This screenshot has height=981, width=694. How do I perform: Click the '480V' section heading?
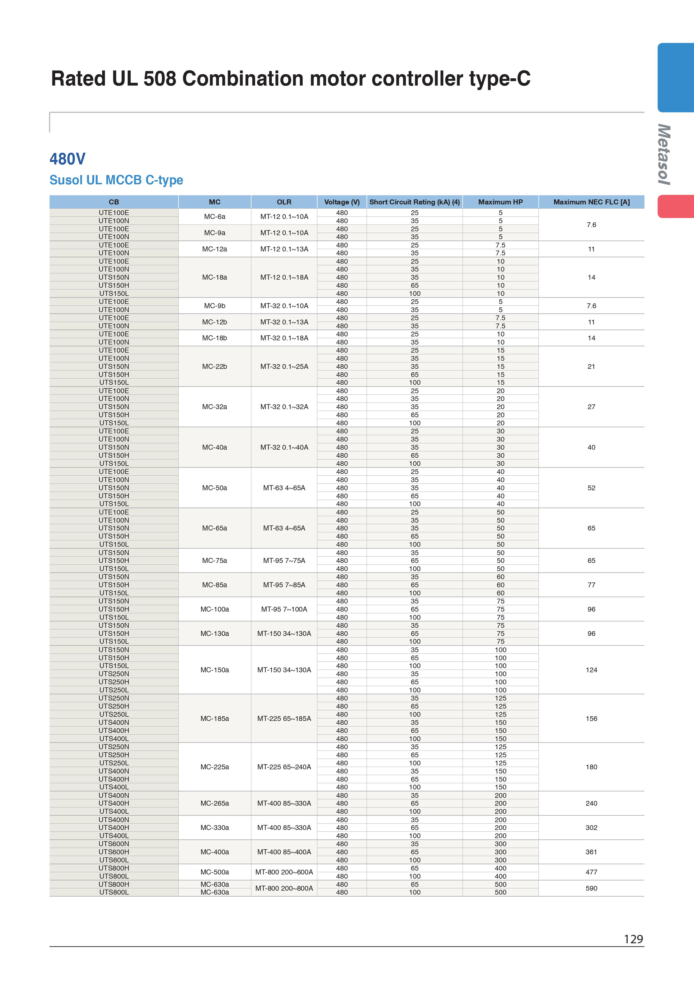67,159
